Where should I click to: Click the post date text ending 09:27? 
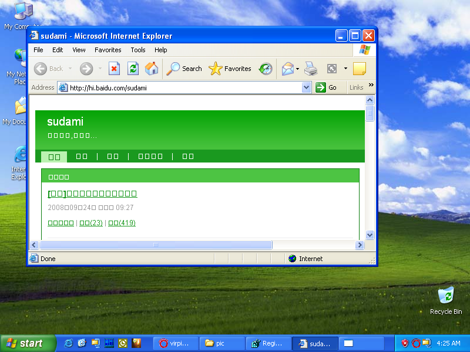tap(91, 208)
